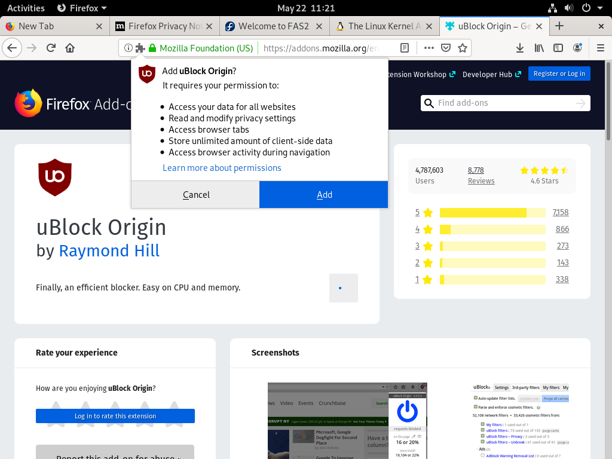Viewport: 612px width, 459px height.
Task: Open the Activities overview
Action: [x=26, y=8]
